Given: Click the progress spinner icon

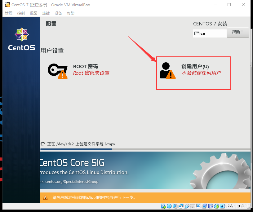Looking at the screenshot, I should (43, 144).
